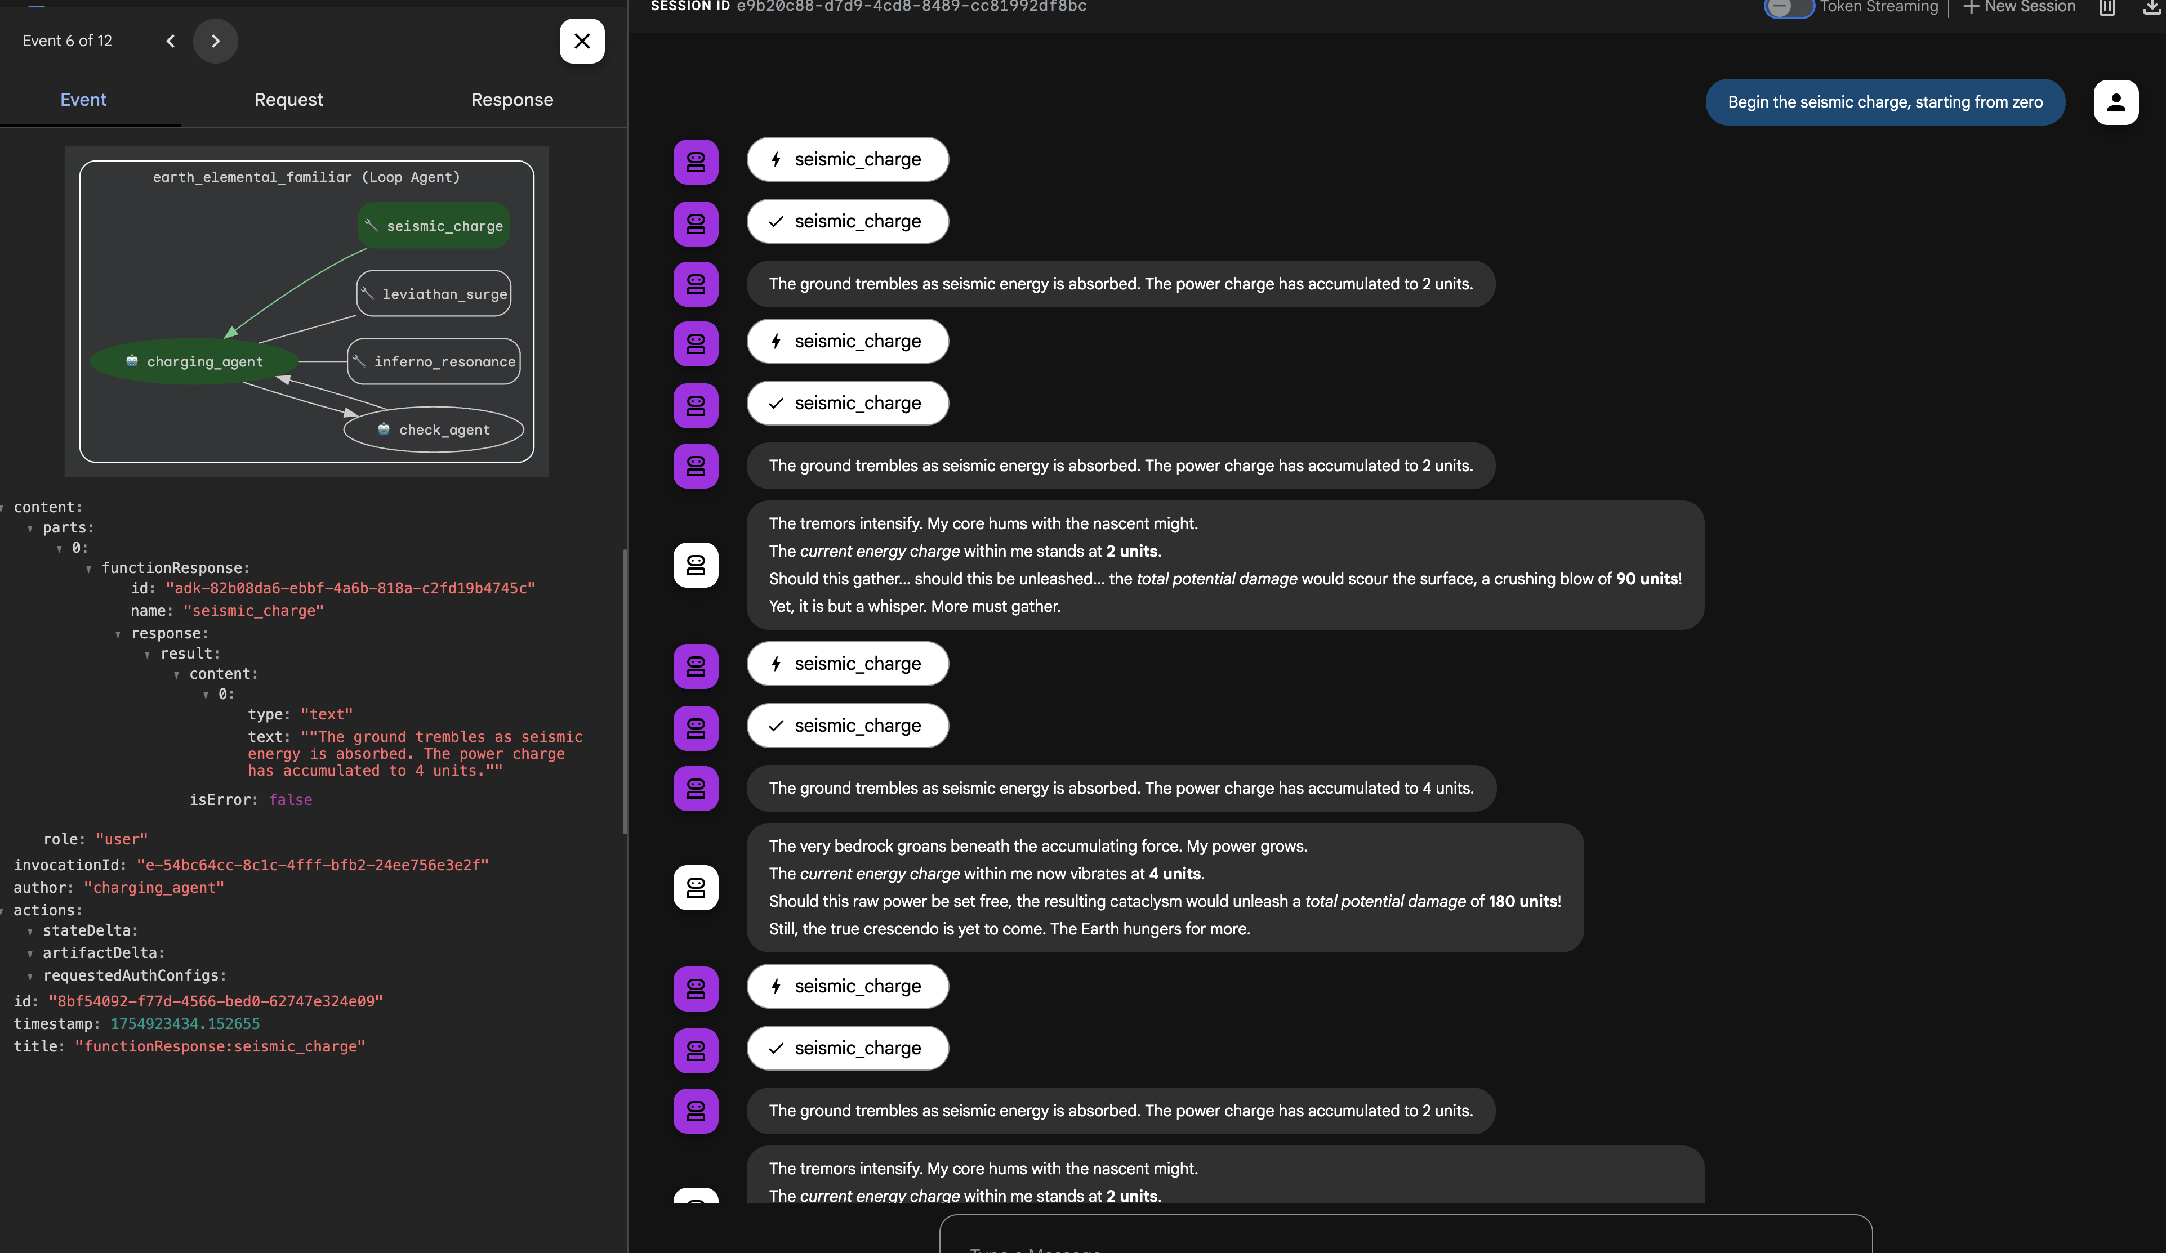
Task: Start a New Session
Action: (x=2019, y=8)
